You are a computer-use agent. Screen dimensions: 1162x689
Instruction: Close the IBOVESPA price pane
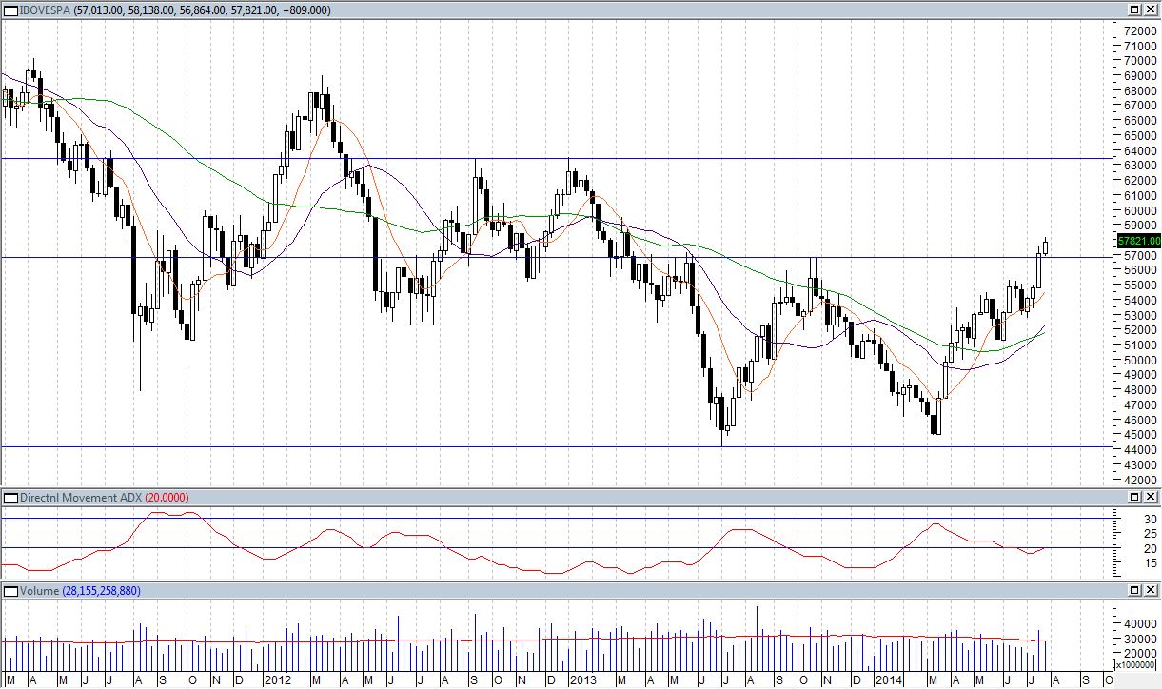click(x=1151, y=10)
